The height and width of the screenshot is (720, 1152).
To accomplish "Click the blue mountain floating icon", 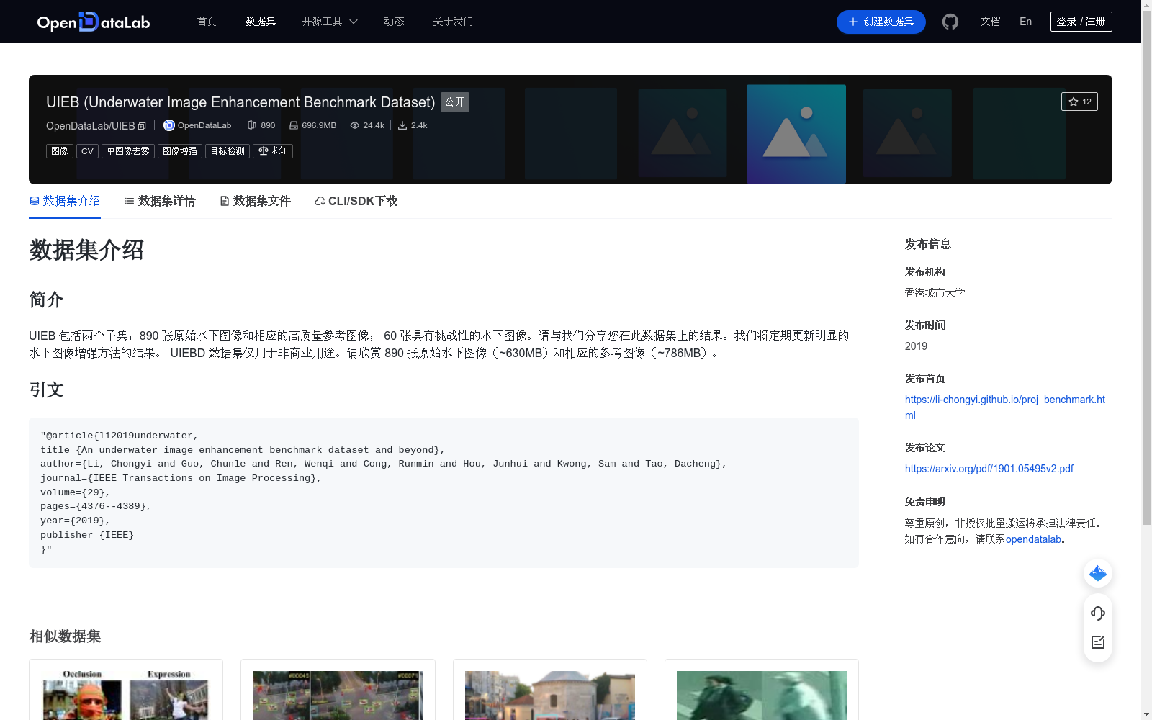I will (x=1097, y=573).
